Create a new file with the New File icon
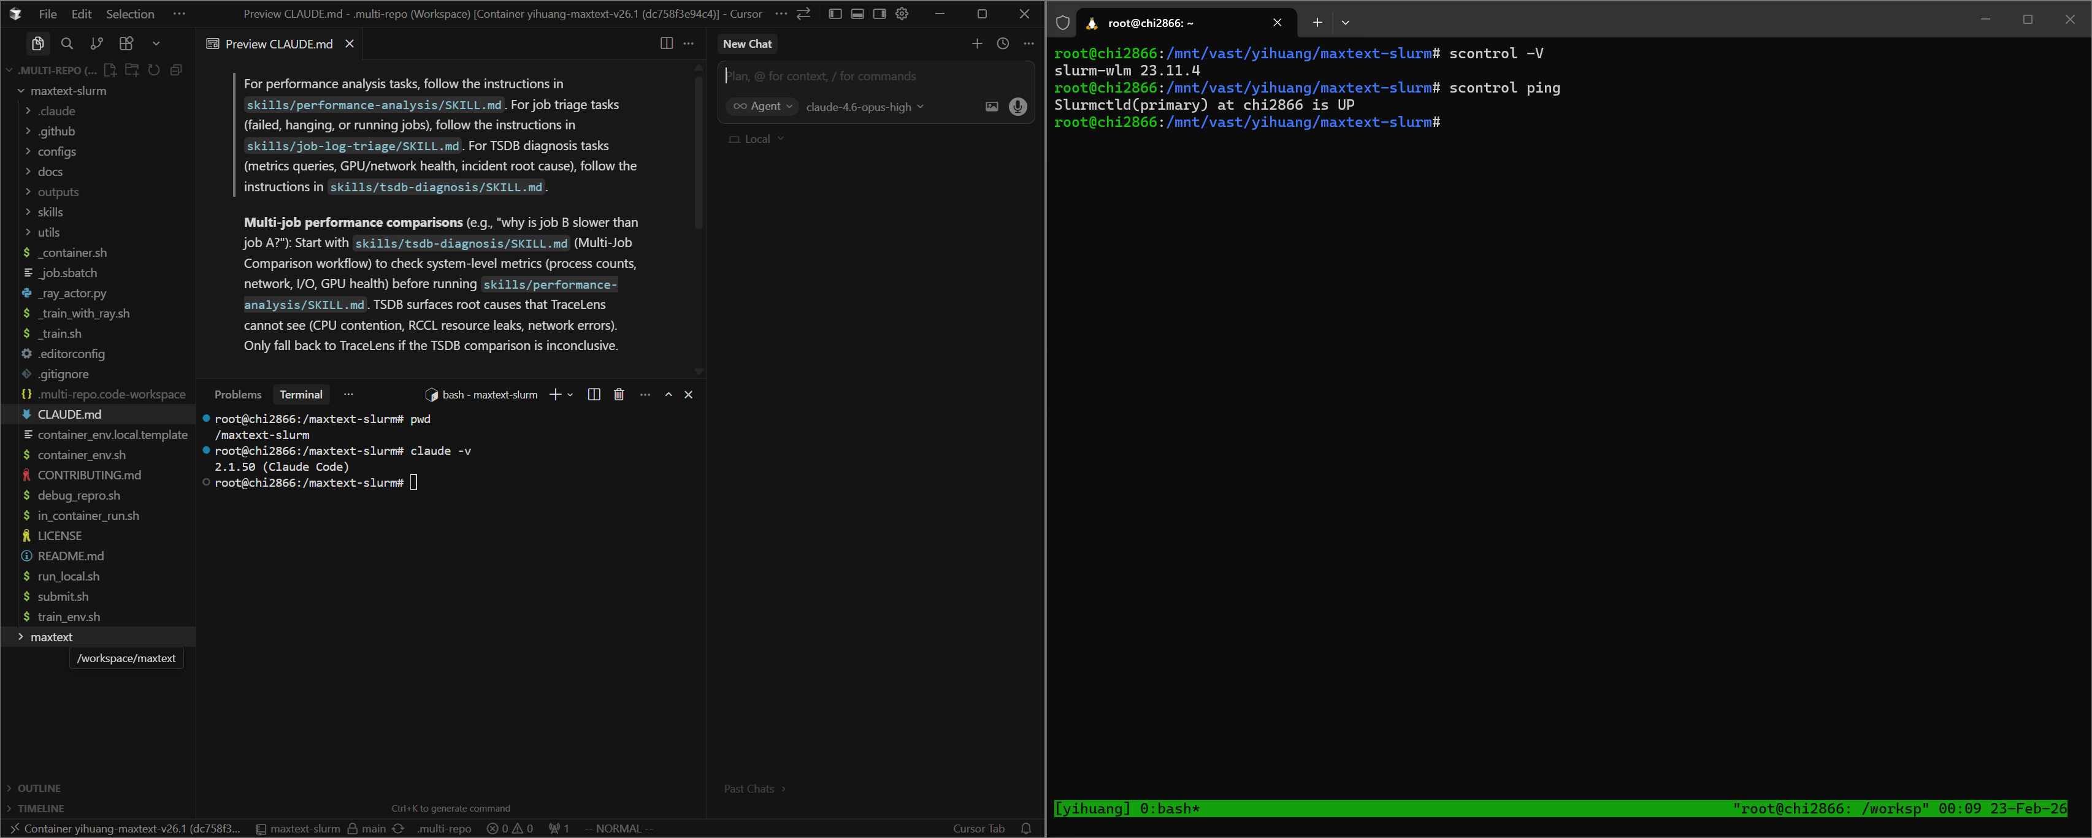2092x838 pixels. pos(110,70)
